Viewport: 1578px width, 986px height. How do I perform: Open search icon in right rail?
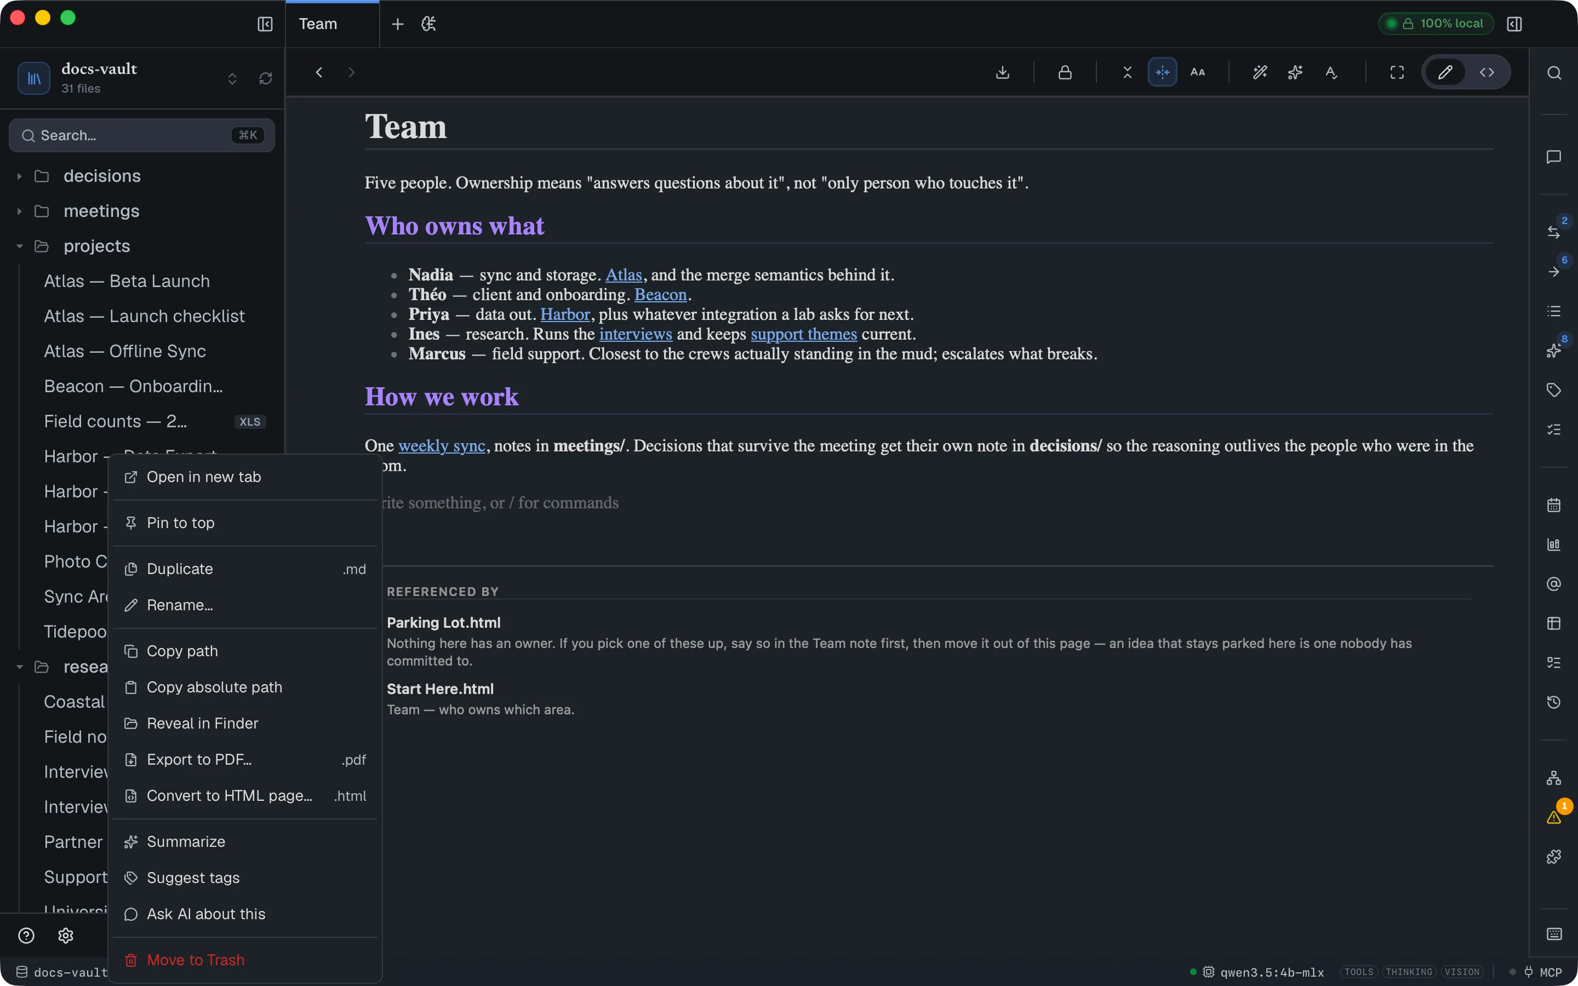[x=1554, y=73]
